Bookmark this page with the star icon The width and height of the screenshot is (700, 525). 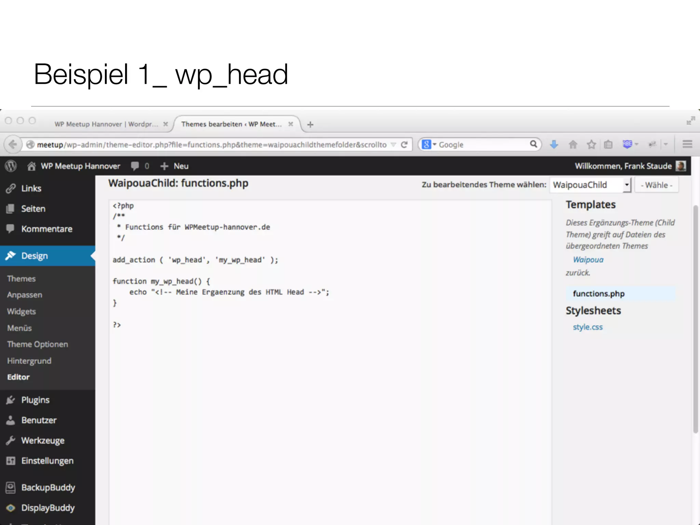(591, 145)
